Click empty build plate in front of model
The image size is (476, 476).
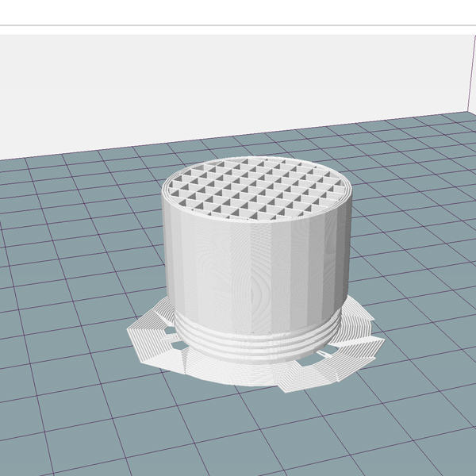pyautogui.click(x=238, y=428)
